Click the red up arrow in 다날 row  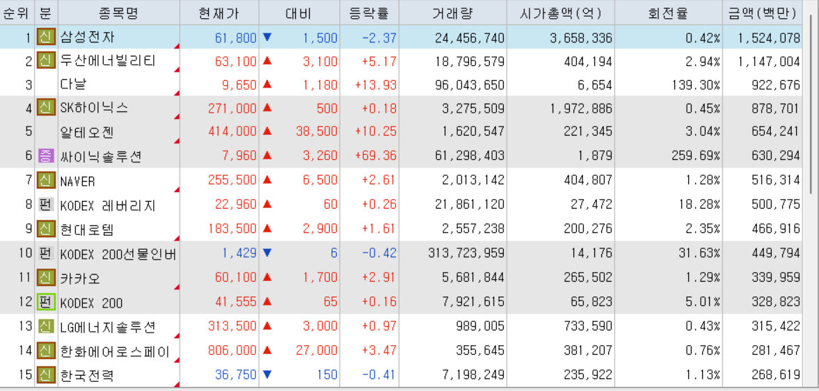pos(267,84)
